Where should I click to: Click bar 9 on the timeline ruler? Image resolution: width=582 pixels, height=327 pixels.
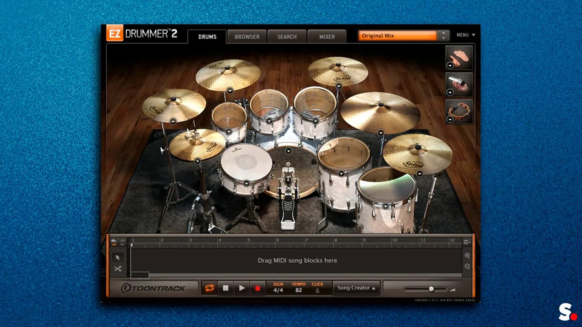pyautogui.click(x=364, y=240)
